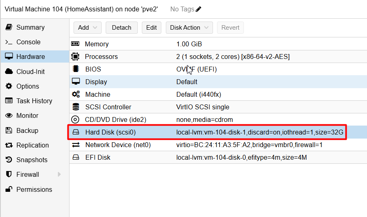Image resolution: width=367 pixels, height=217 pixels.
Task: Select the Memory row icon
Action: [x=75, y=44]
